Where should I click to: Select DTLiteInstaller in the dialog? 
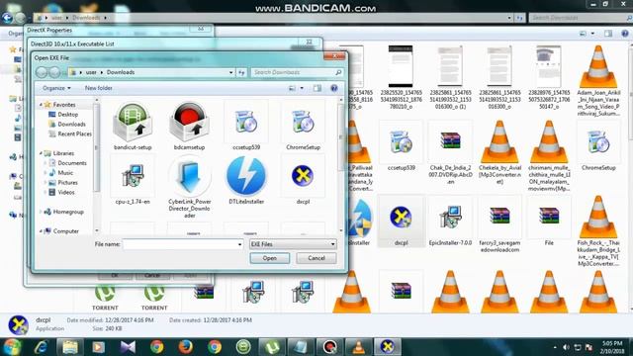[246, 181]
